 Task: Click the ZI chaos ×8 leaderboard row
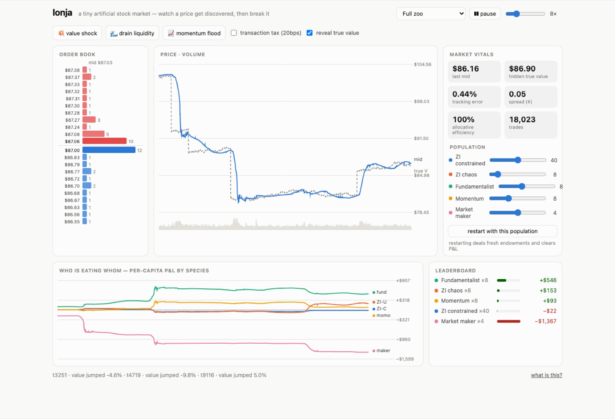coord(495,291)
